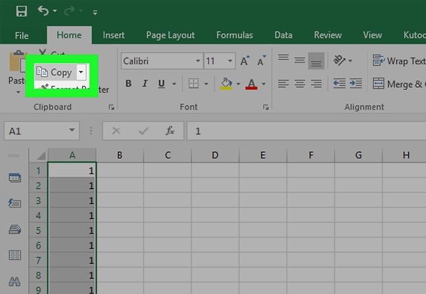This screenshot has width=426, height=294.
Task: Select Top Align icon
Action: [283, 57]
